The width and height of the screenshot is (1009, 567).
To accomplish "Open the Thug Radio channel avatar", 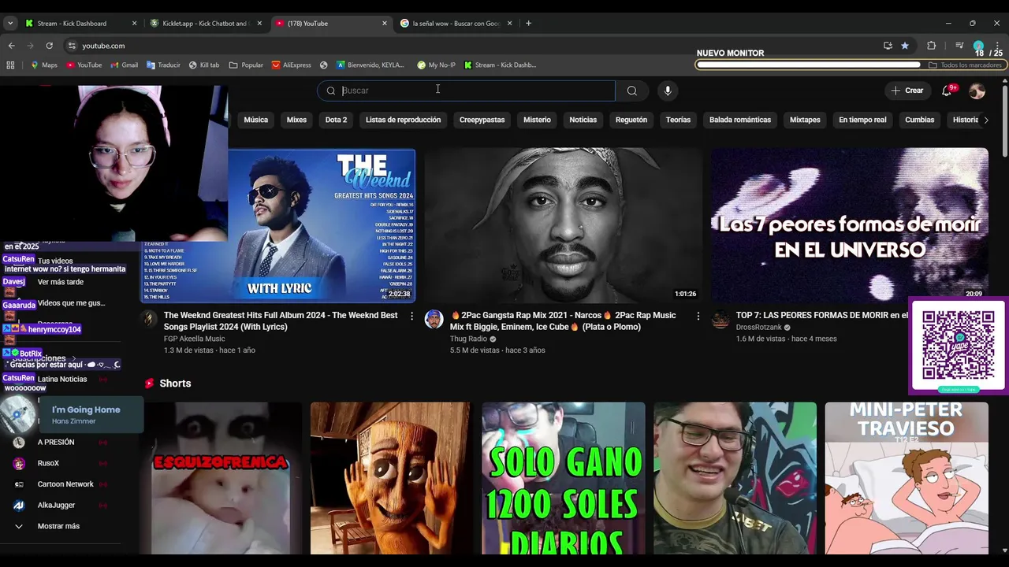I will pos(434,319).
